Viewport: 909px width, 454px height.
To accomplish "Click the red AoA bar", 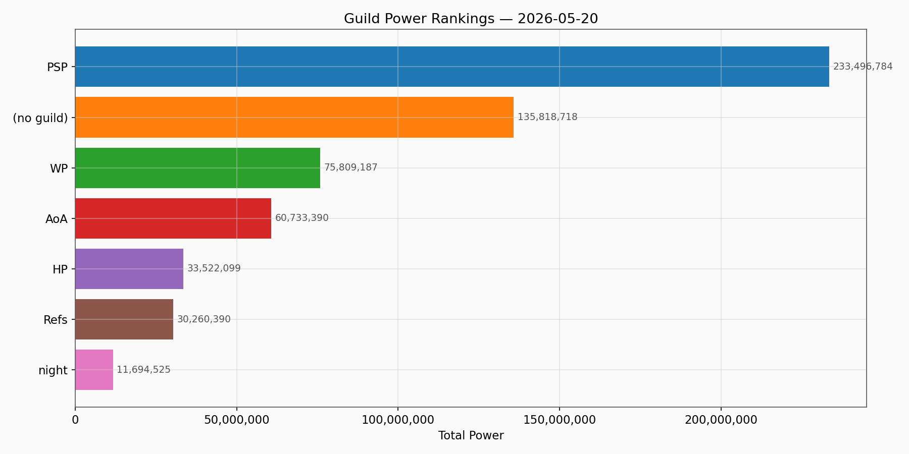I will 173,218.
